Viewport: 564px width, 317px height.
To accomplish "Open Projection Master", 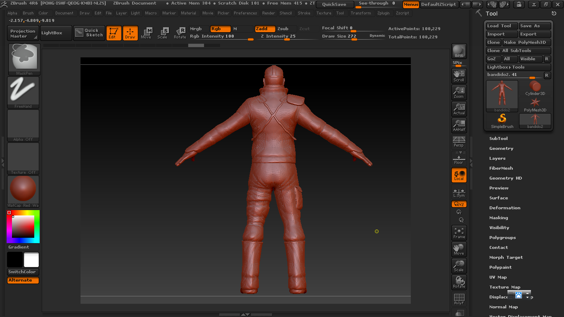I will click(x=23, y=33).
